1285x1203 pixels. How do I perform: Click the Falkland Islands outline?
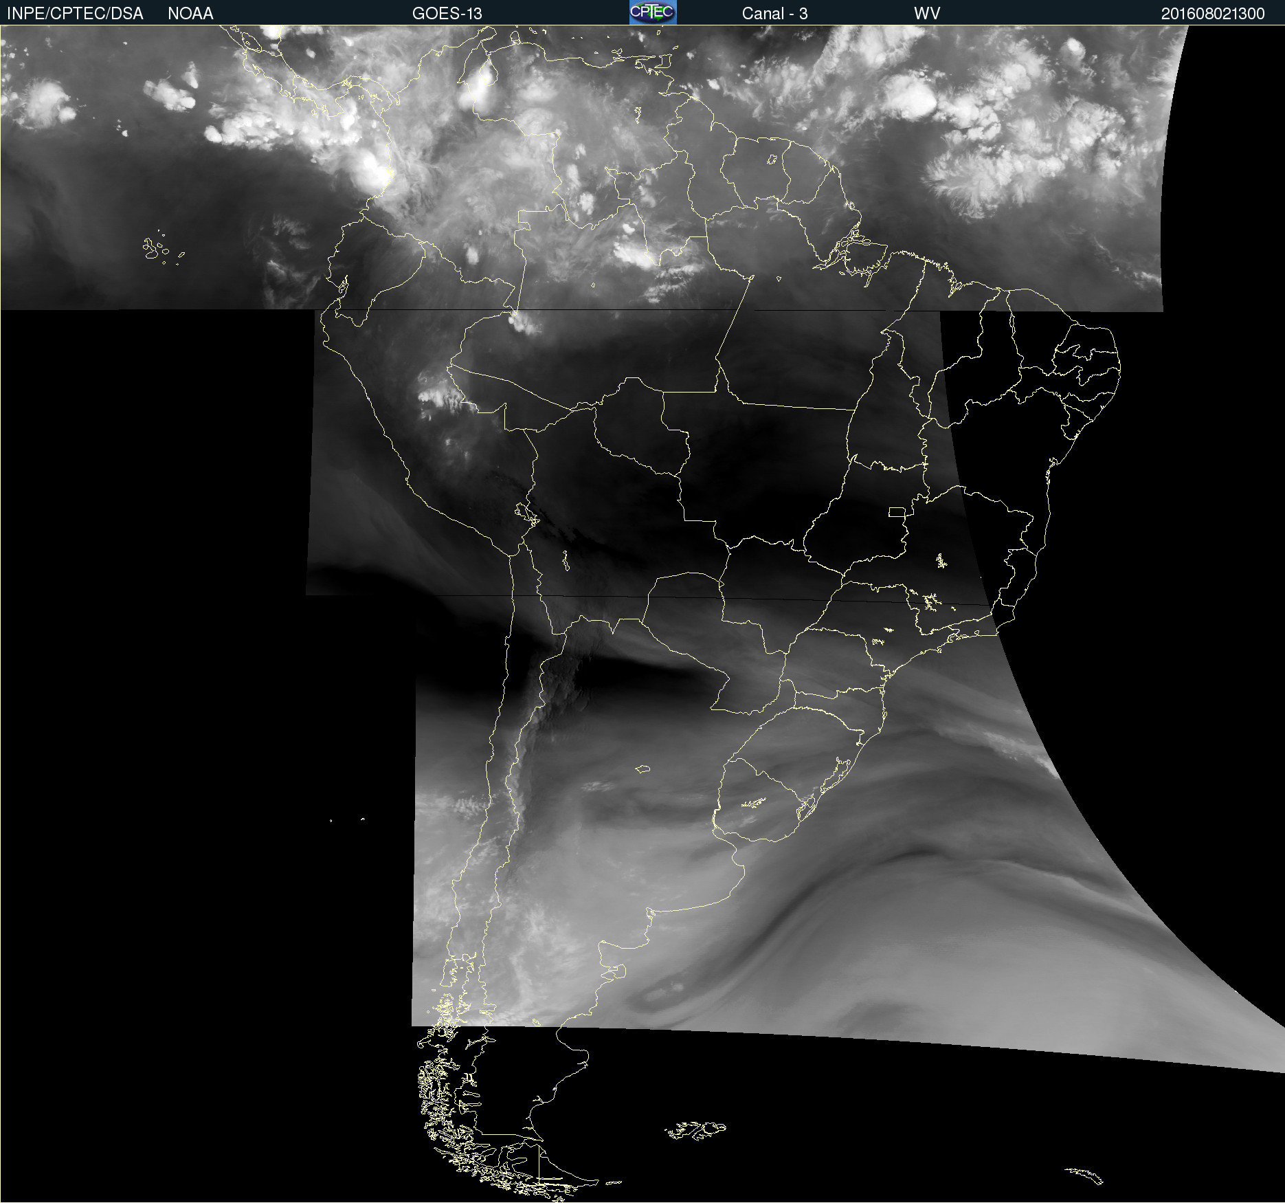click(x=695, y=1130)
